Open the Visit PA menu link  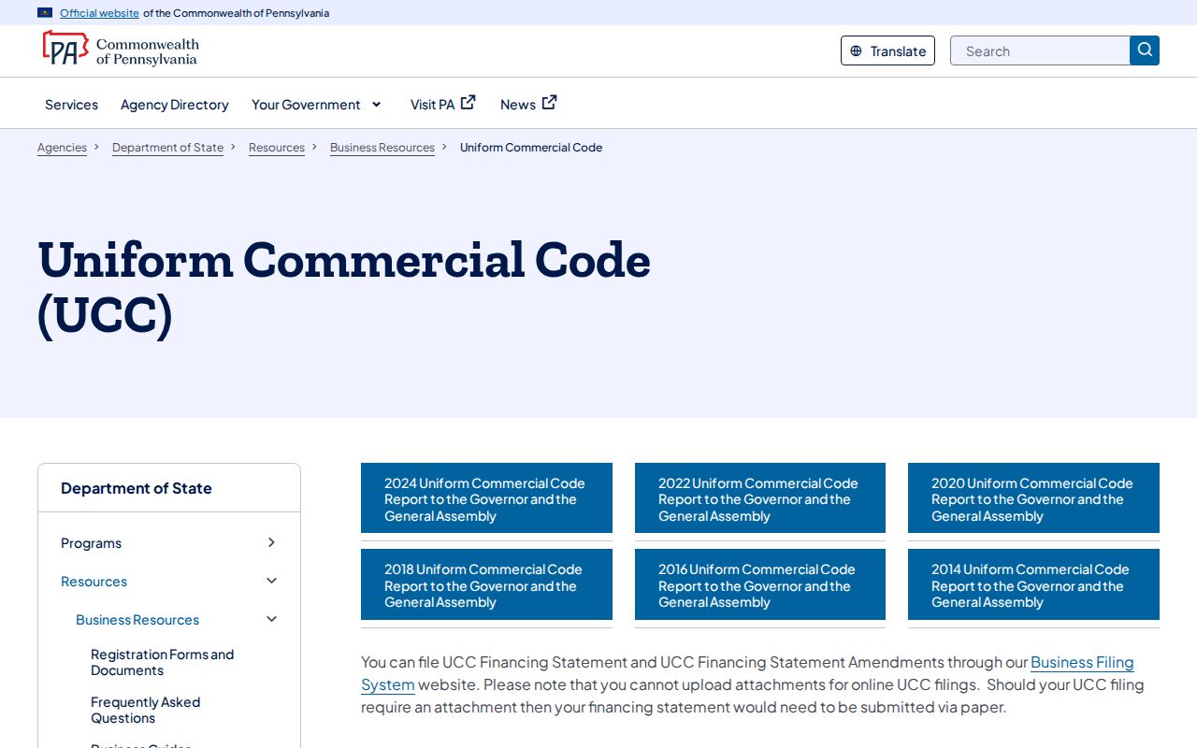(432, 105)
